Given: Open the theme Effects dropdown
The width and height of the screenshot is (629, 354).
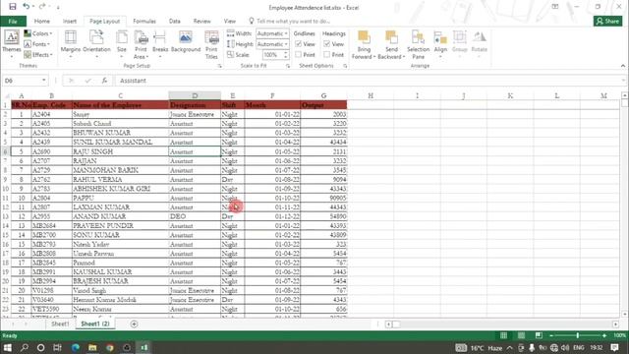Looking at the screenshot, I should 38,55.
